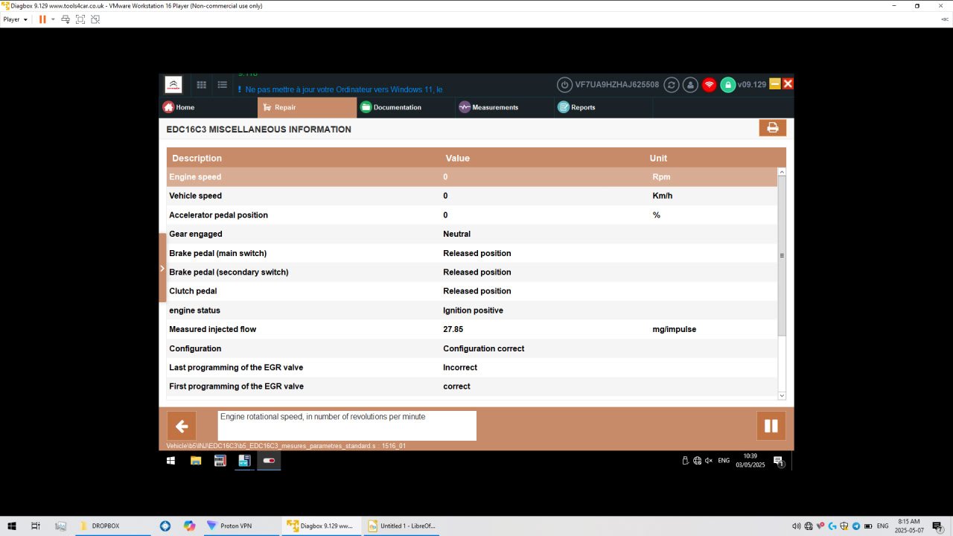
Task: Open the VMware power options dropdown arrow
Action: (x=53, y=19)
